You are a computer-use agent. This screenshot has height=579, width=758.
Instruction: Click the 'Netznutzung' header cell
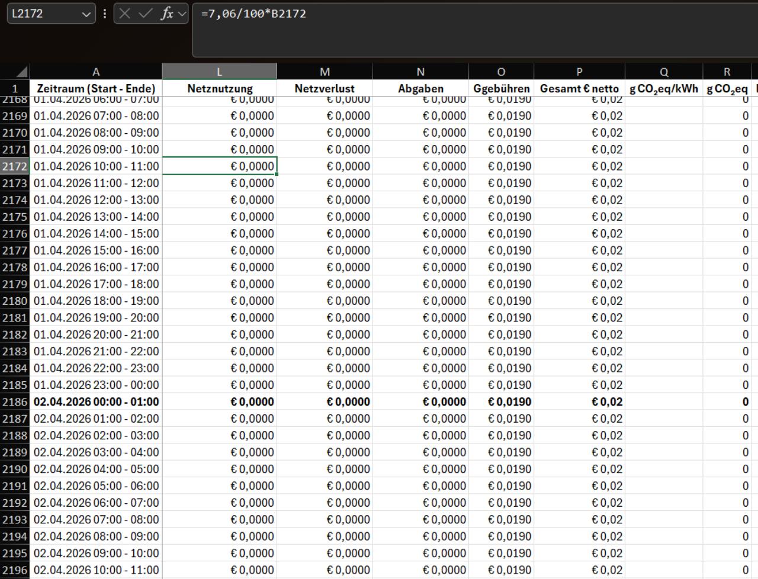(x=220, y=88)
